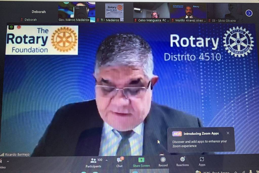Click signal bars beside Ricardo Bermejo
This screenshot has height=173, width=259.
[2, 154]
